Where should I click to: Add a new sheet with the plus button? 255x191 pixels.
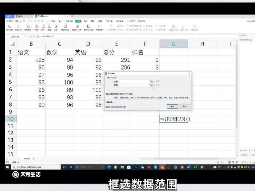click(x=34, y=159)
